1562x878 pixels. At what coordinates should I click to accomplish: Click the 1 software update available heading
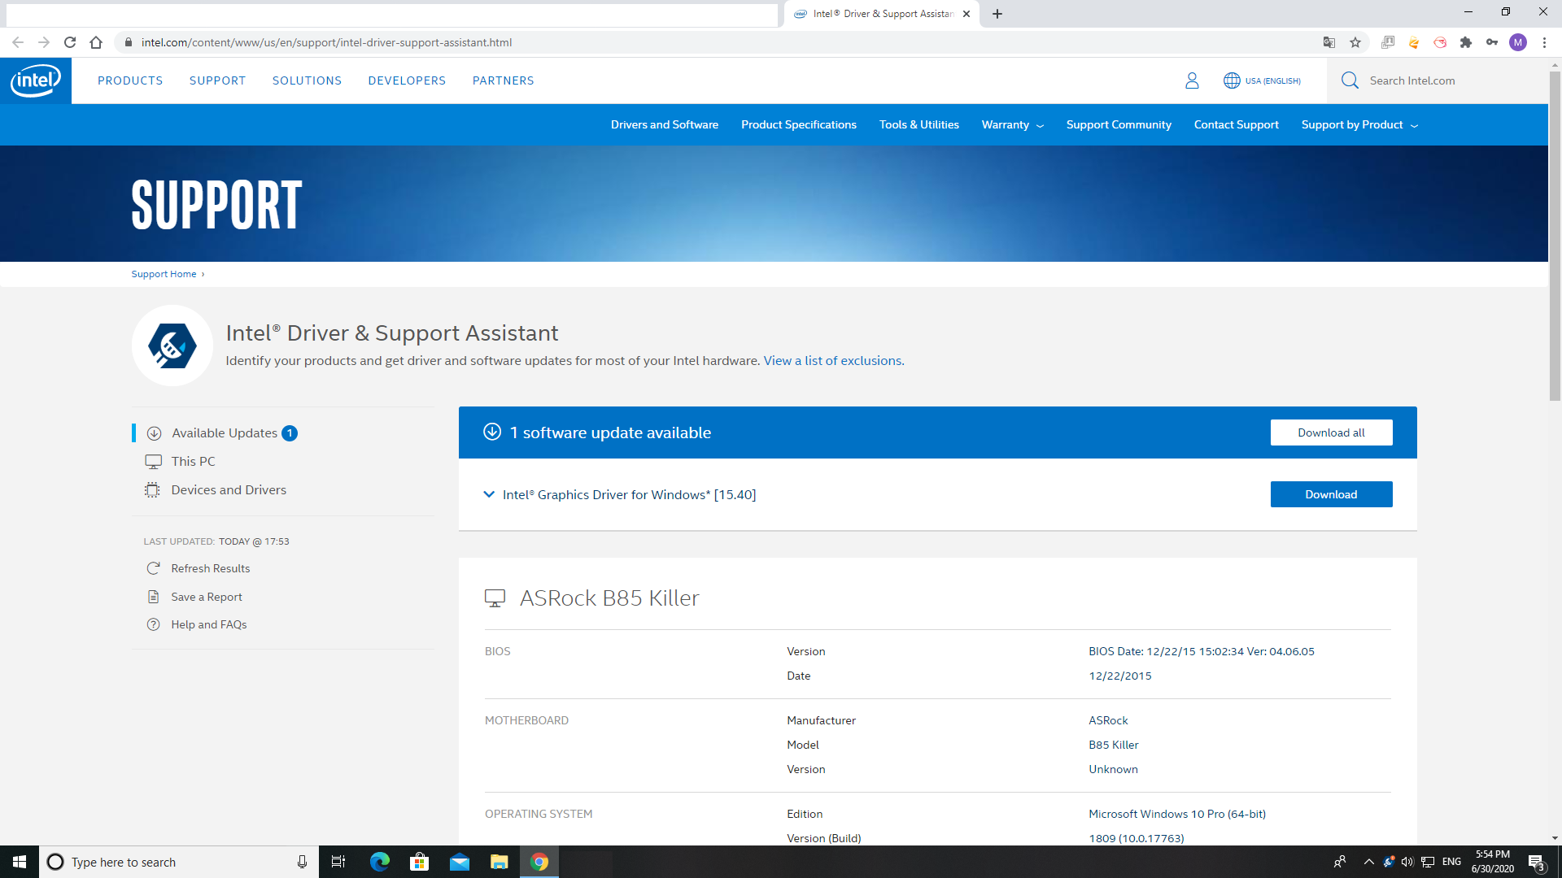[x=610, y=432]
